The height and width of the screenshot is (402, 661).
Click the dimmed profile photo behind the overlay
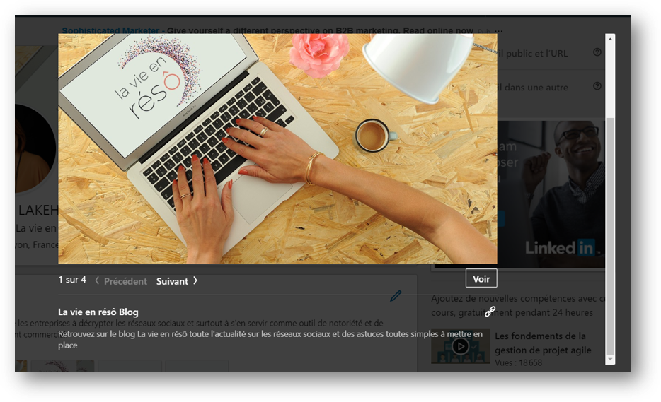click(x=36, y=148)
